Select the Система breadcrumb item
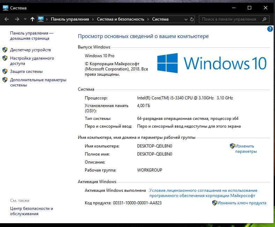 coord(160,19)
